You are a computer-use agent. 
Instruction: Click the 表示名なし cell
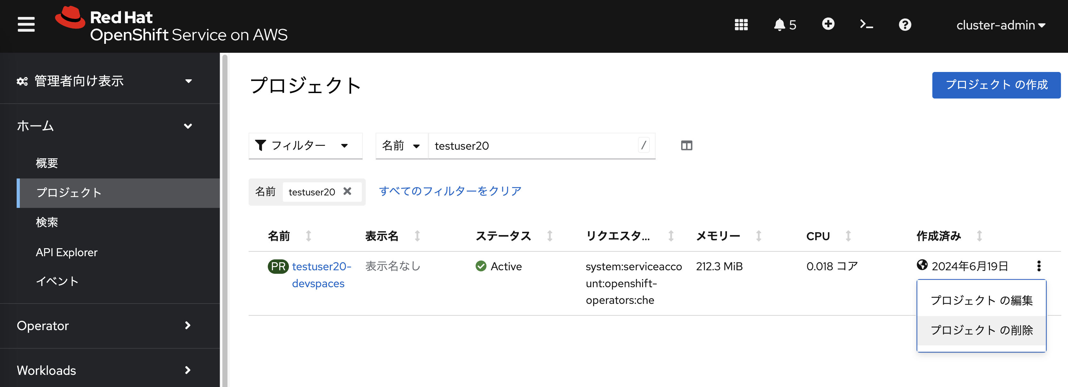point(393,266)
